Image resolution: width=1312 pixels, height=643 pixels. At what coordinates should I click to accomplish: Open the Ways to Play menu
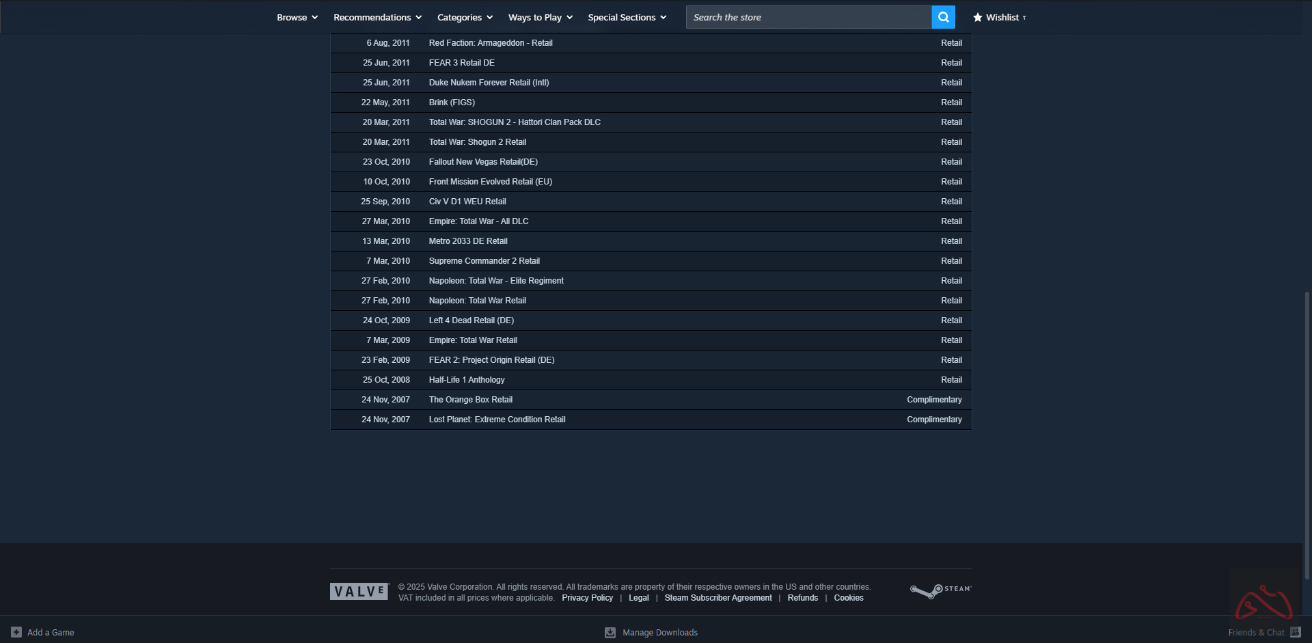point(540,17)
